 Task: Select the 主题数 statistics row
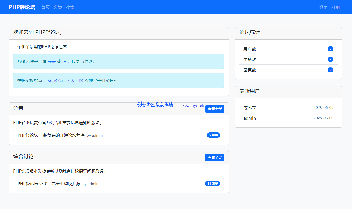pyautogui.click(x=288, y=59)
